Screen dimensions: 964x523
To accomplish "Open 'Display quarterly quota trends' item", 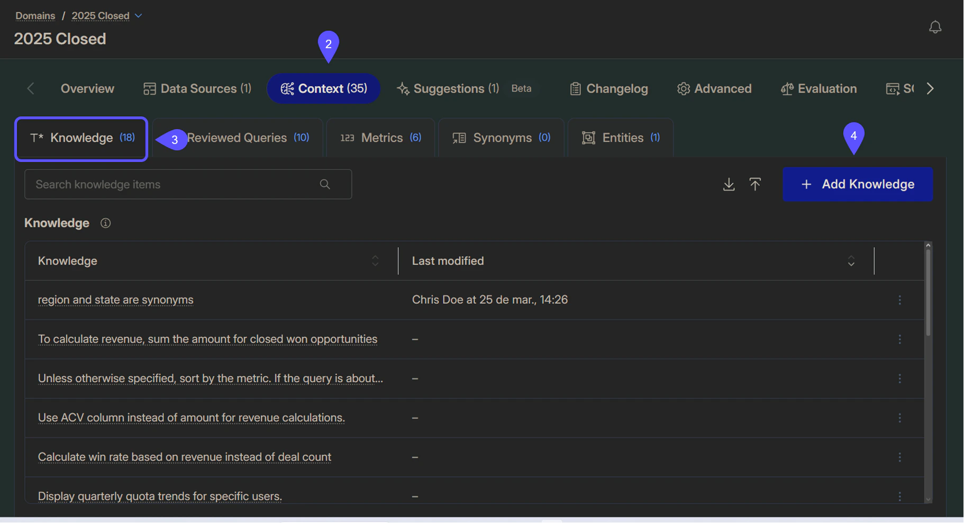I will [160, 496].
